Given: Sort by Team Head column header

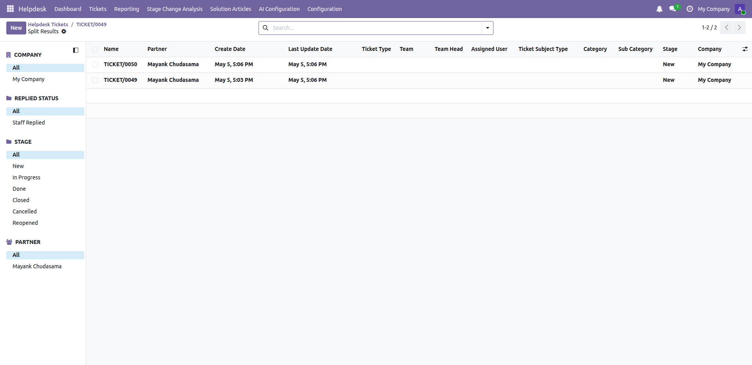Looking at the screenshot, I should (448, 49).
